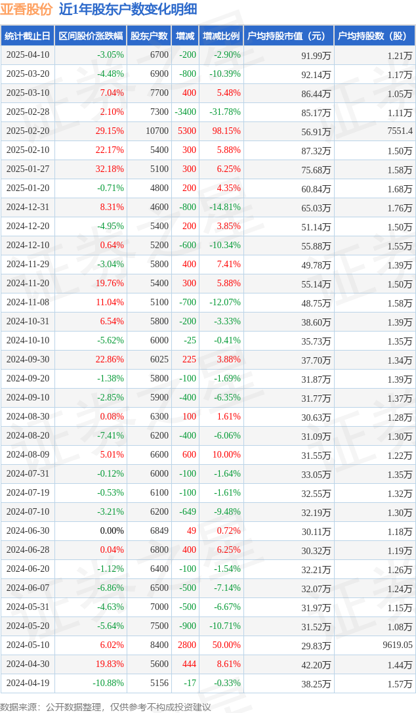The image size is (416, 713).
Task: Select the 7551.4 average shares cell
Action: click(x=400, y=131)
